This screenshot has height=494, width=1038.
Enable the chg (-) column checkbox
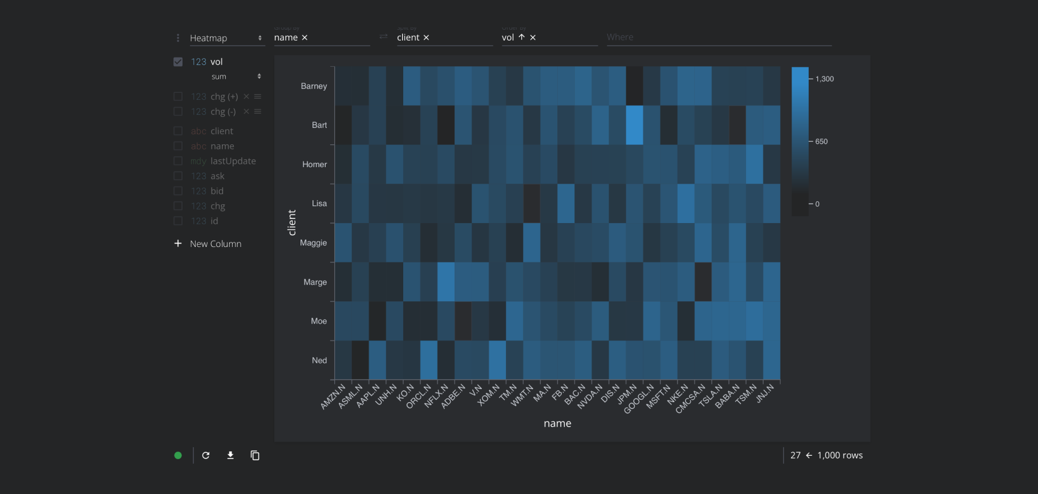178,111
